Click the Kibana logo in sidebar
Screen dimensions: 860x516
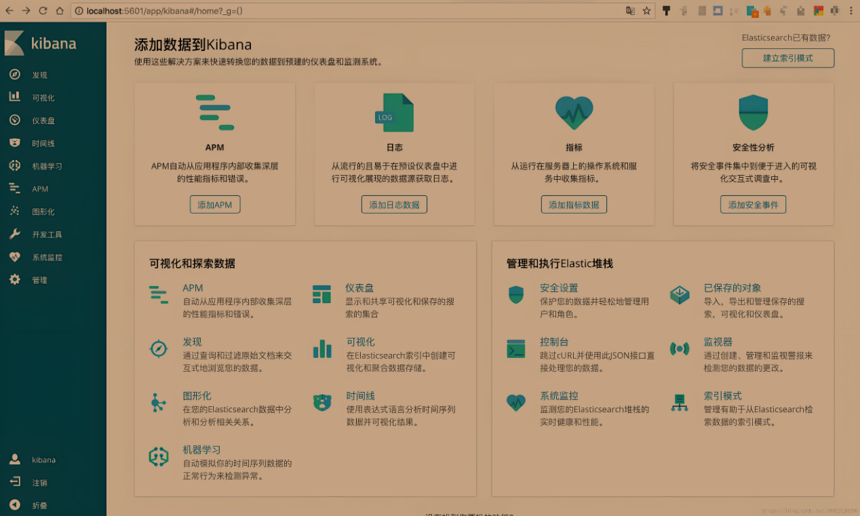[x=14, y=43]
